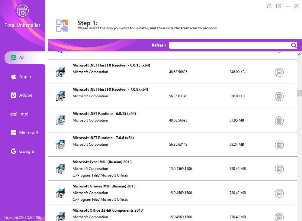Viewport: 302px width, 221px height.
Task: Click the Refresh link
Action: pyautogui.click(x=159, y=45)
